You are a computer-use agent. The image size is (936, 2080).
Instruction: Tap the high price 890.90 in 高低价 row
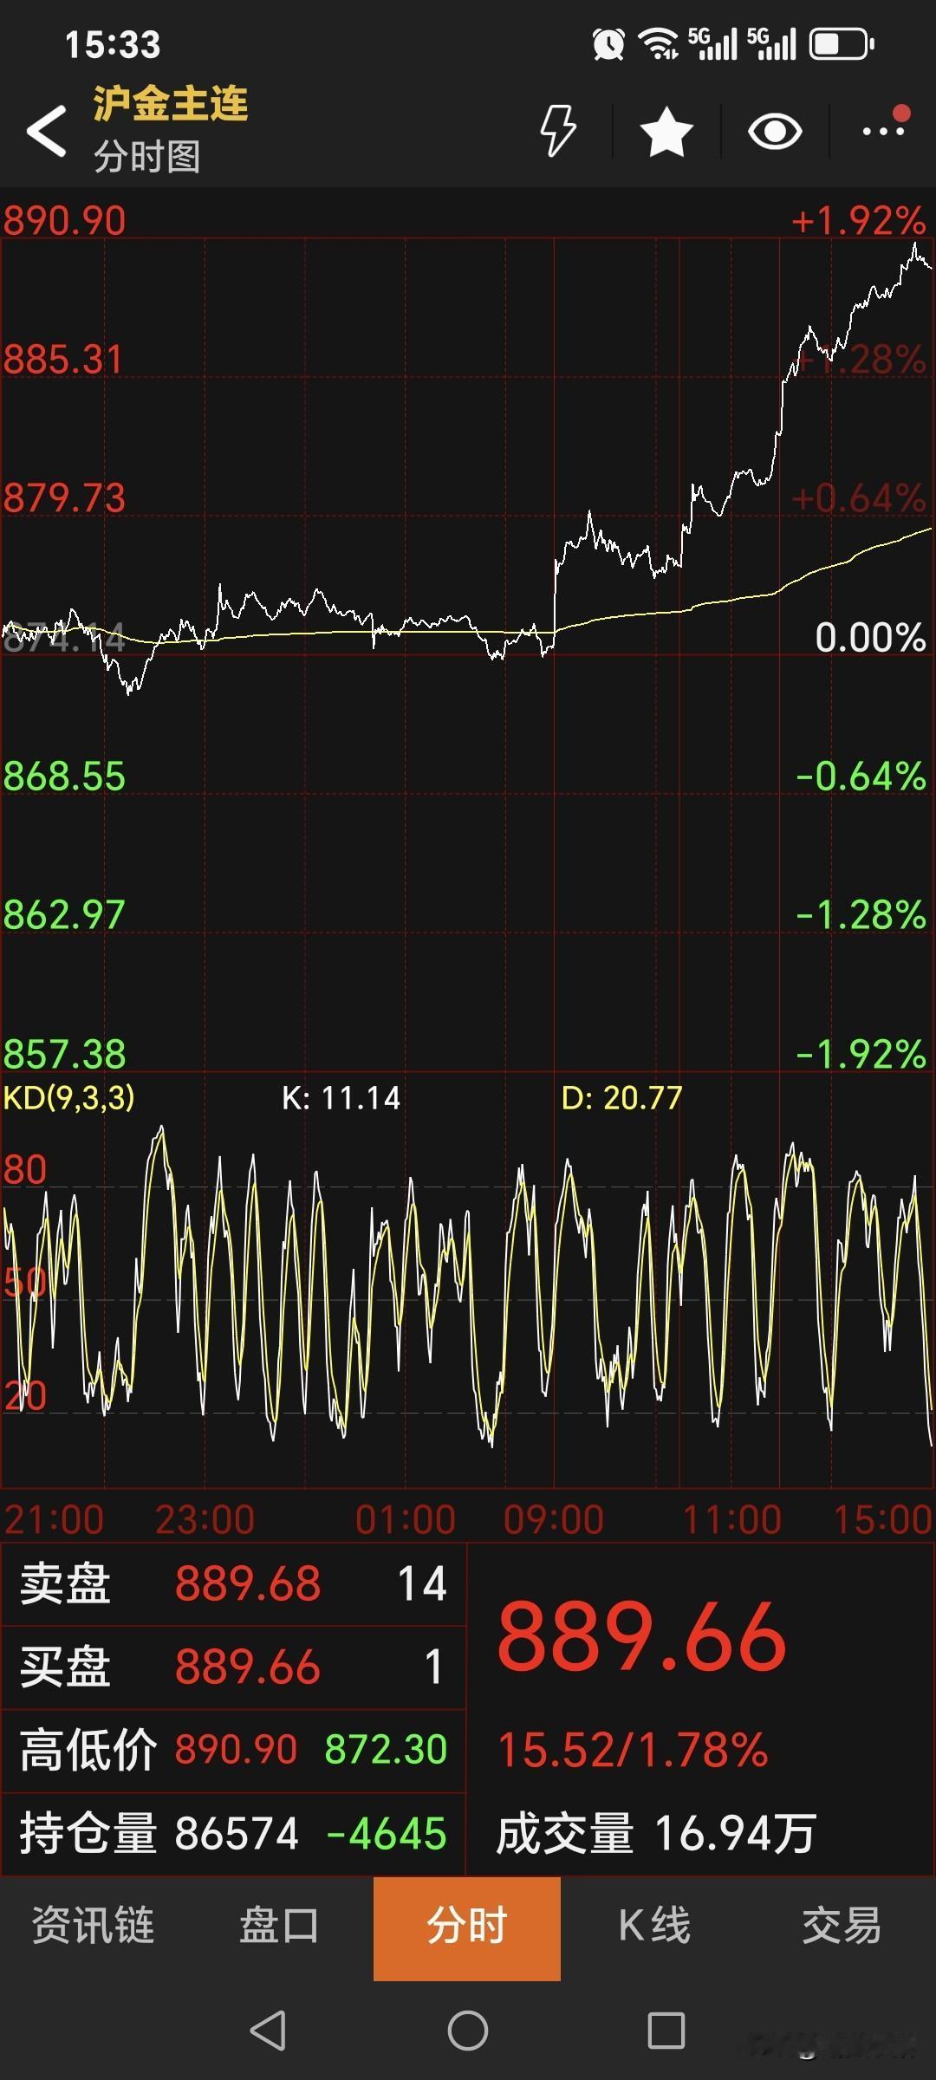(x=236, y=1749)
